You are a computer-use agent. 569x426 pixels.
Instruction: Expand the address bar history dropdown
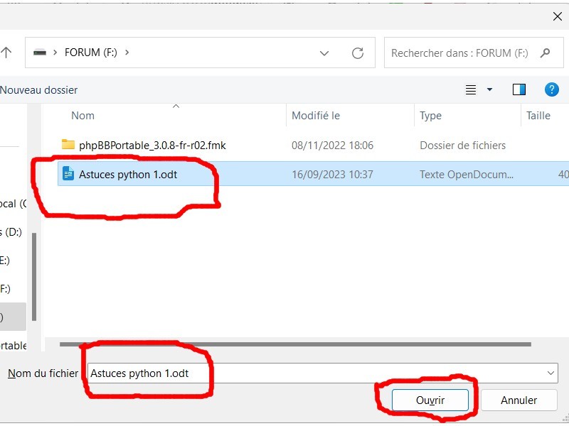[x=324, y=53]
